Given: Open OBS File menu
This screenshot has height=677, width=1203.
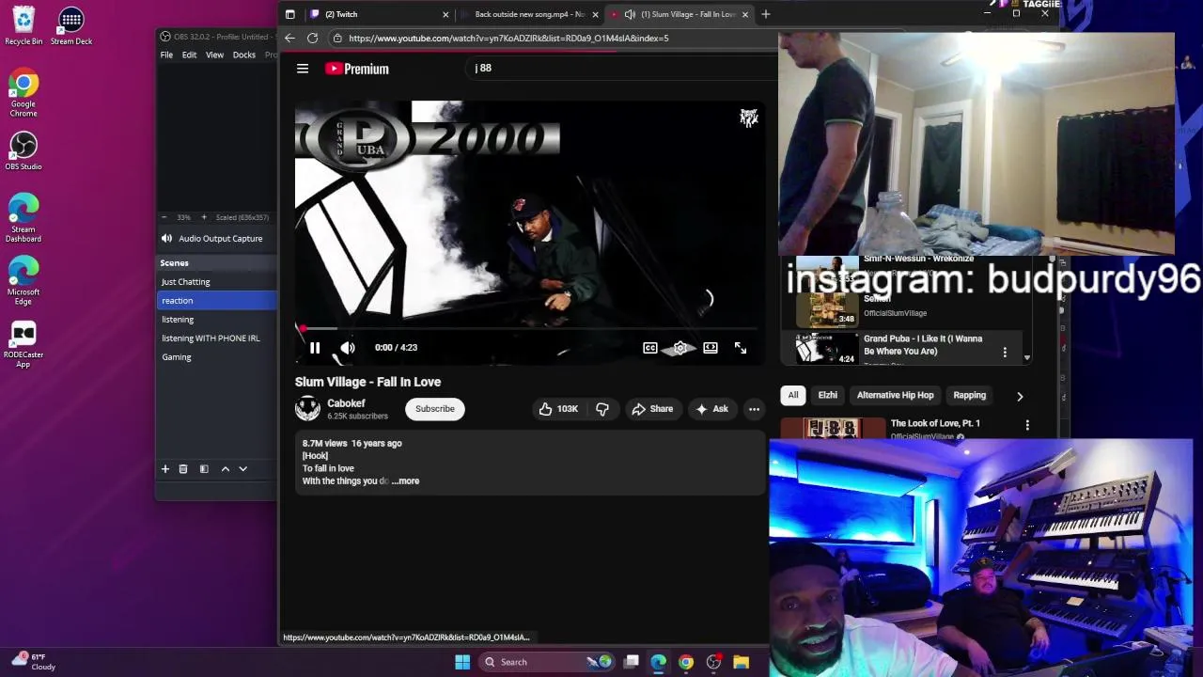Looking at the screenshot, I should (x=166, y=55).
